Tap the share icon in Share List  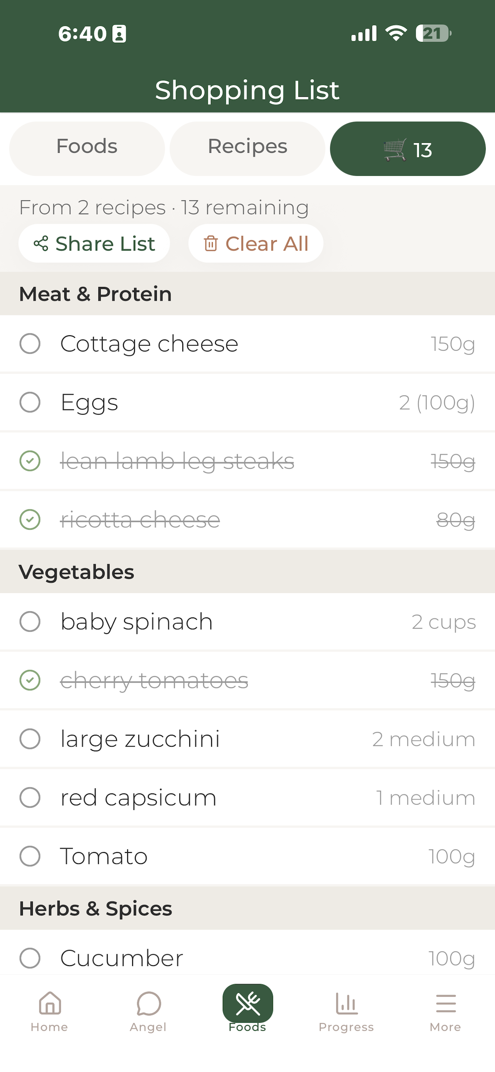click(x=41, y=243)
